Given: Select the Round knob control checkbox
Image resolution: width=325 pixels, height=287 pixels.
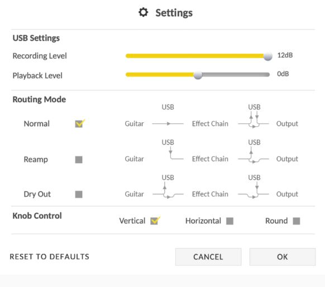Looking at the screenshot, I should 297,221.
